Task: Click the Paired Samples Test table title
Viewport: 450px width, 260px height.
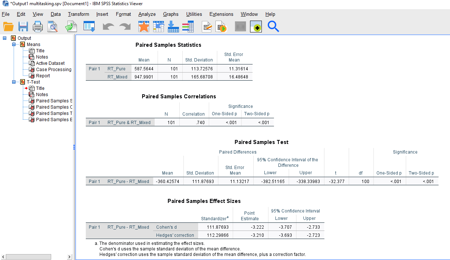Action: tap(261, 142)
